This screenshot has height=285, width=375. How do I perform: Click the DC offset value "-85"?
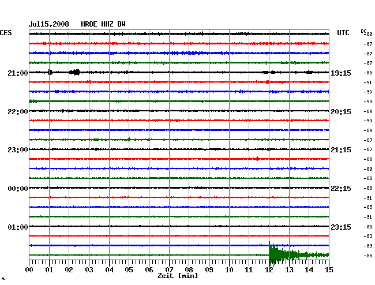pos(368,207)
